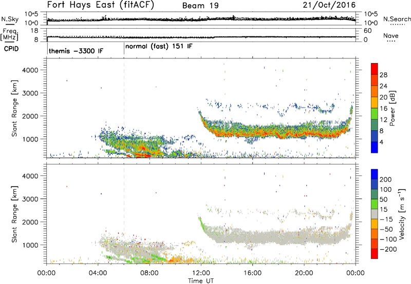411x284 pixels.
Task: Click the blue top of the Velocity colorbar
Action: [375, 174]
